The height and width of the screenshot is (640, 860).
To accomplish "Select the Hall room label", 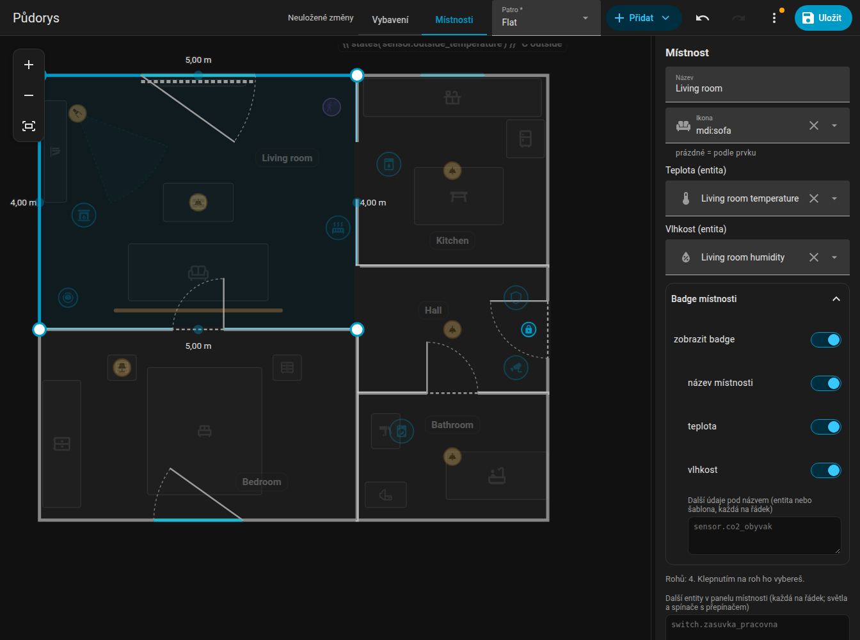I will 433,310.
